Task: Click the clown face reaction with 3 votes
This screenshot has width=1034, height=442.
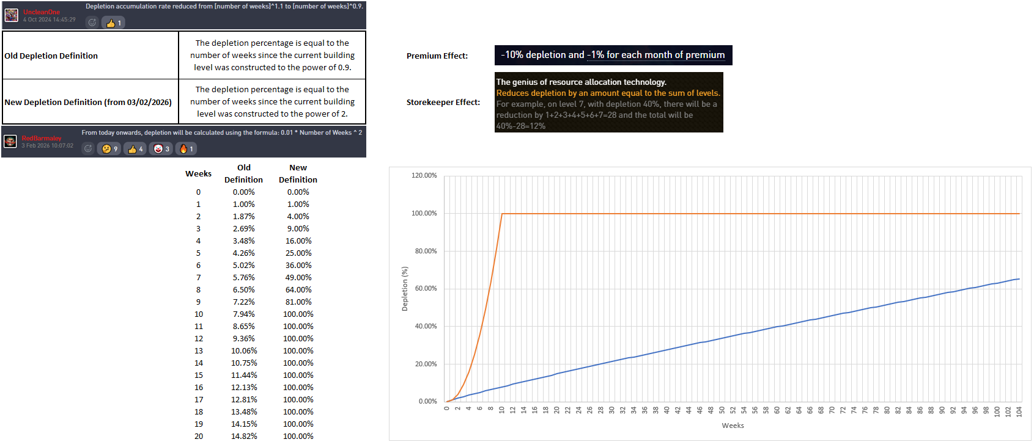Action: (161, 148)
